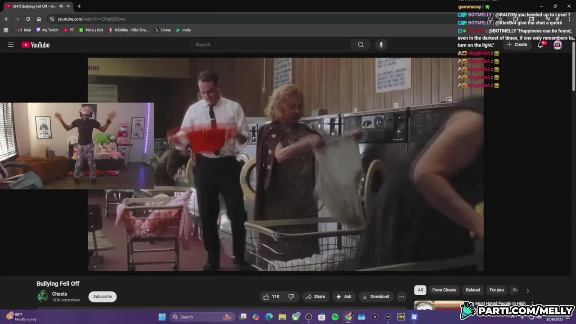Open Copilot from the taskbar
The image size is (576, 324).
pyautogui.click(x=256, y=317)
